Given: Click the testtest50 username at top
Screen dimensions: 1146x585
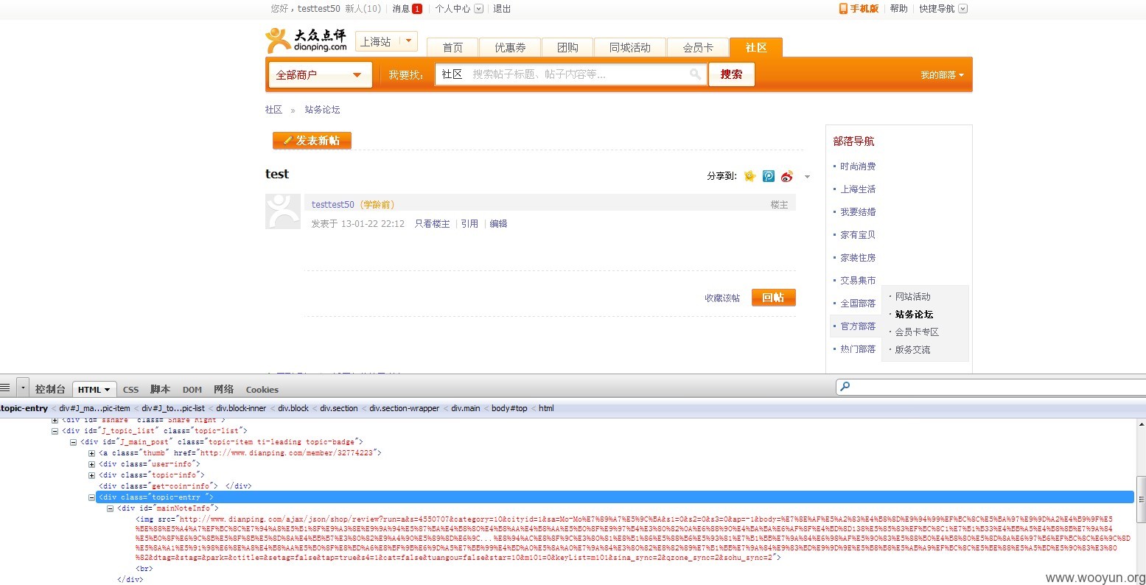Looking at the screenshot, I should [x=319, y=9].
